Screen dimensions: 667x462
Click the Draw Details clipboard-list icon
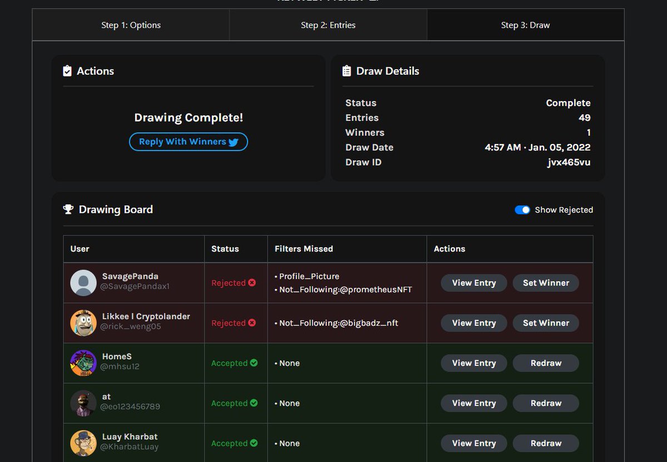(x=346, y=71)
